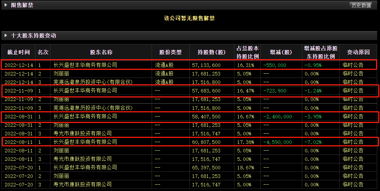380x191 pixels.
Task: Click the 占总股本持股比例 column header
Action: coord(248,52)
